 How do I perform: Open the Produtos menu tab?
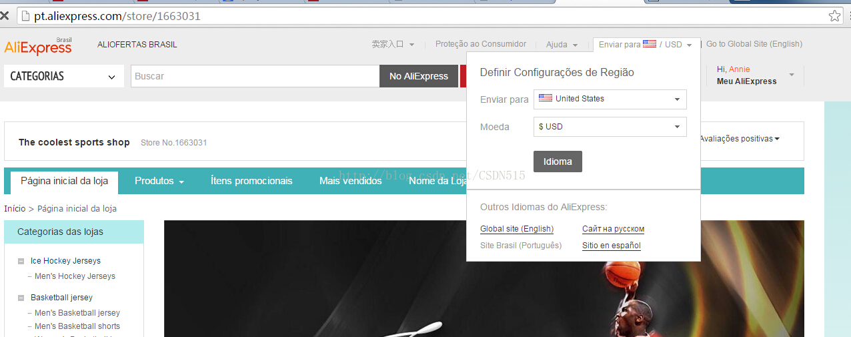click(x=159, y=181)
